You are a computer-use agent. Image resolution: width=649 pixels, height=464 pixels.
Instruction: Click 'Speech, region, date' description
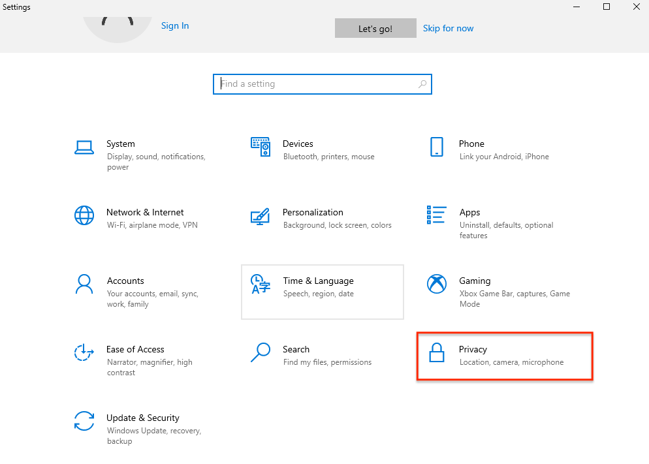(318, 294)
